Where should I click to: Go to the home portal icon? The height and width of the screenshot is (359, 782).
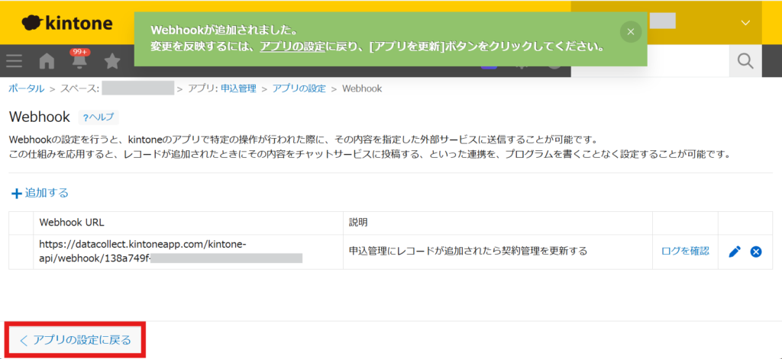47,61
